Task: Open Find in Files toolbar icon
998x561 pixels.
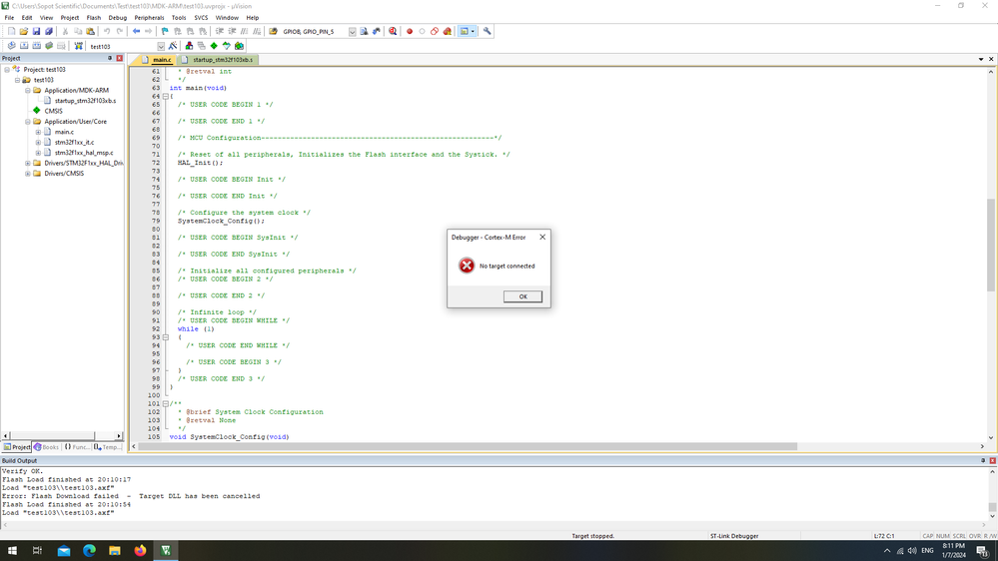Action: click(x=274, y=31)
